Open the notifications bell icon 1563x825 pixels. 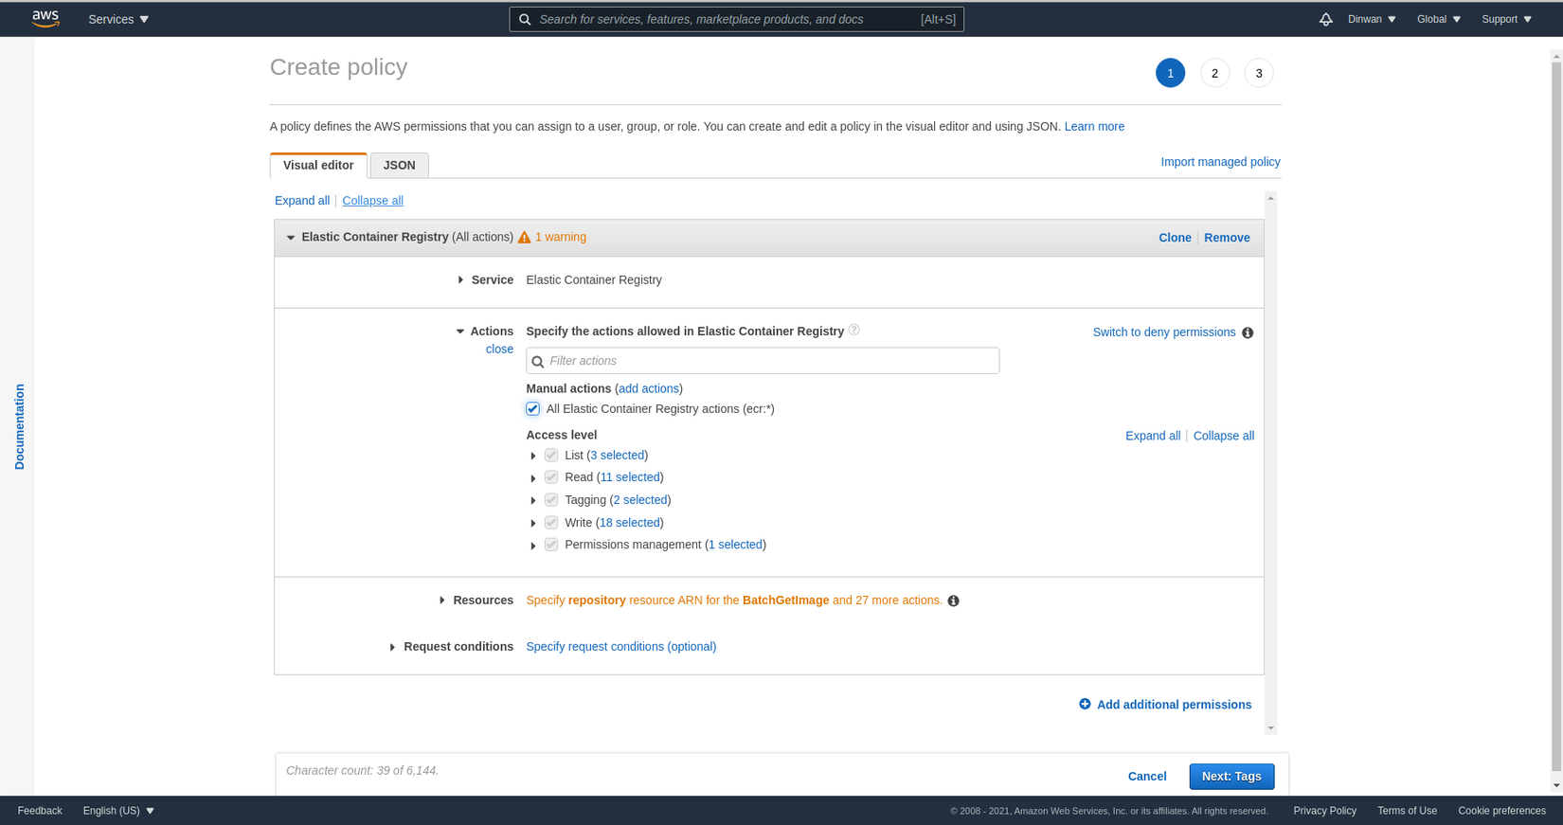coord(1325,19)
